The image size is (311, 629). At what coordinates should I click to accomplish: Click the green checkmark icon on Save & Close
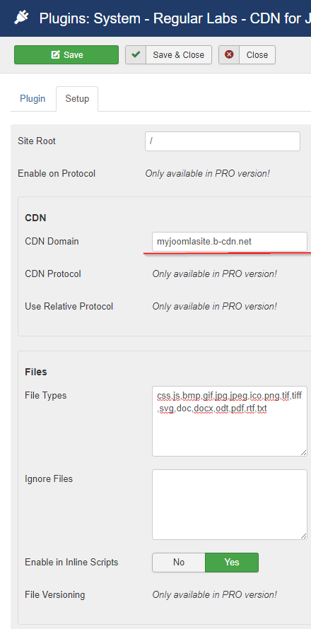tap(136, 54)
